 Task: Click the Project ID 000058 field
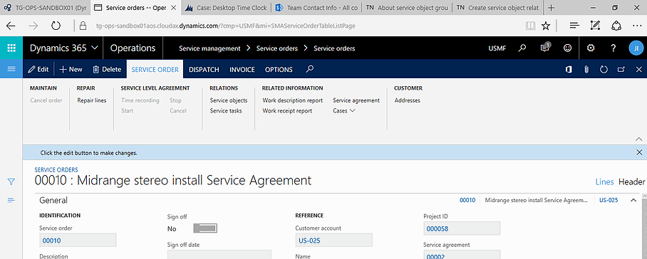pos(462,228)
